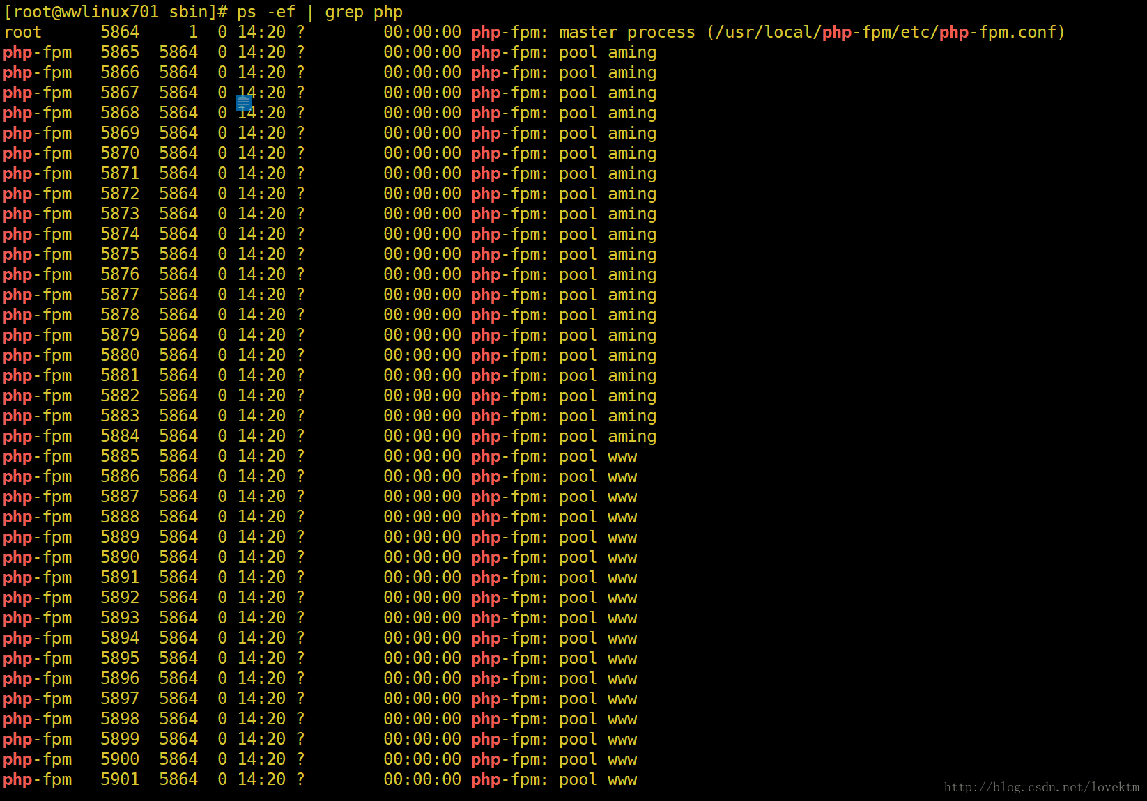1147x801 pixels.
Task: Click PID 5895
Action: tap(120, 658)
